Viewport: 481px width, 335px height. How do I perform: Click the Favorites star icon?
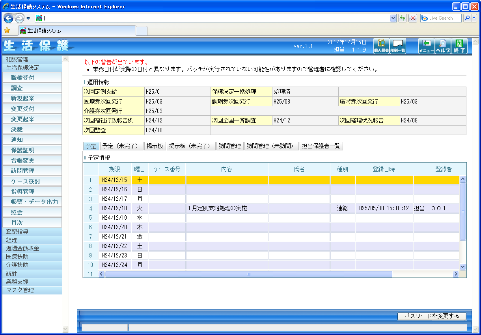click(7, 30)
